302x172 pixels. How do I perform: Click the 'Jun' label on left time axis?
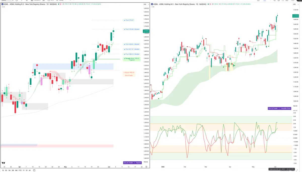pos(108,167)
